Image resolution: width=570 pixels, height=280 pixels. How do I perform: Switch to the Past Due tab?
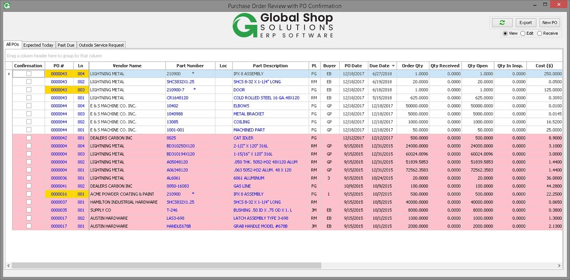[66, 45]
